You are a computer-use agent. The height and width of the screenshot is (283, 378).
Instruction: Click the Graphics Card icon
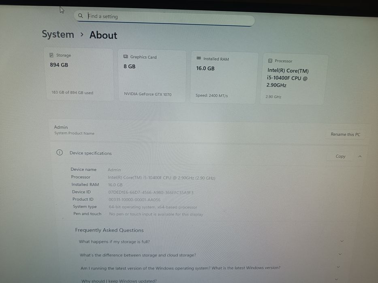click(x=126, y=57)
